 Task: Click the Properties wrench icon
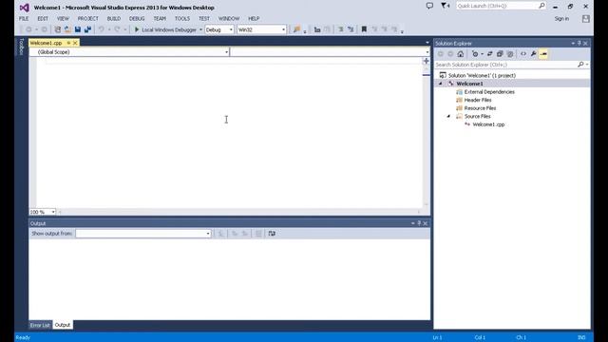534,54
